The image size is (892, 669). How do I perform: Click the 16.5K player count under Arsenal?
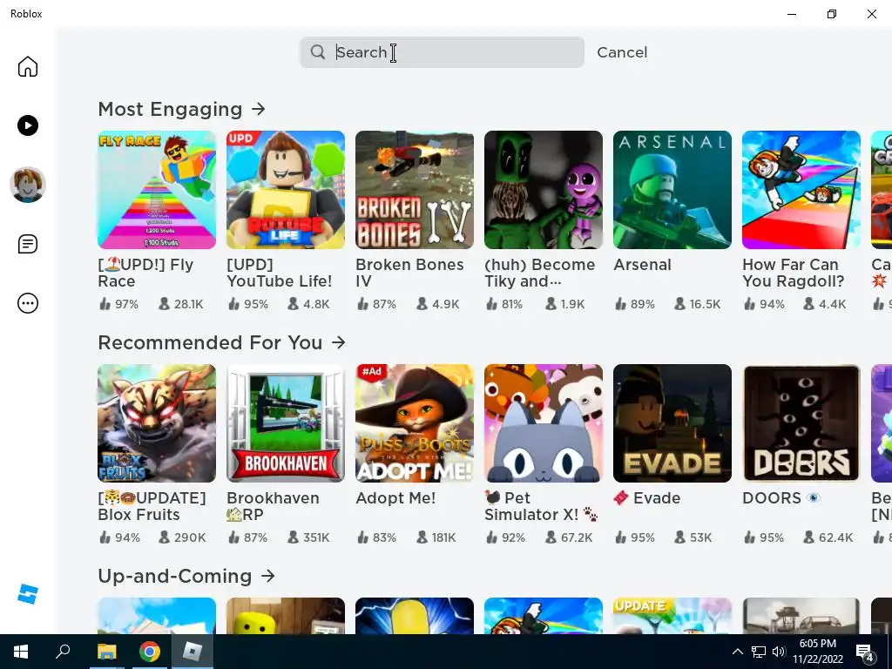(x=698, y=304)
